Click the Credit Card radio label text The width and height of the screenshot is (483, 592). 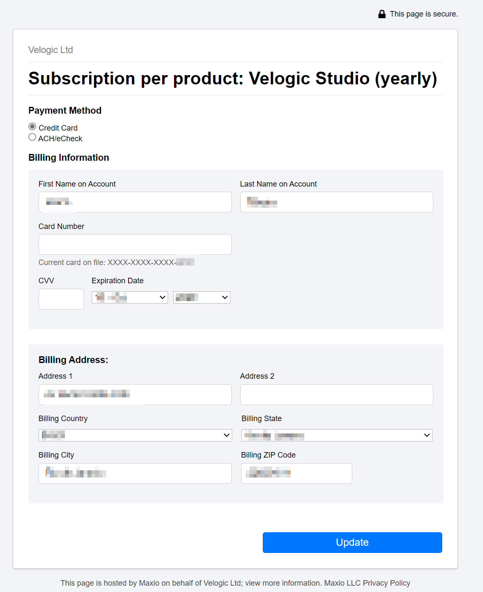[58, 128]
